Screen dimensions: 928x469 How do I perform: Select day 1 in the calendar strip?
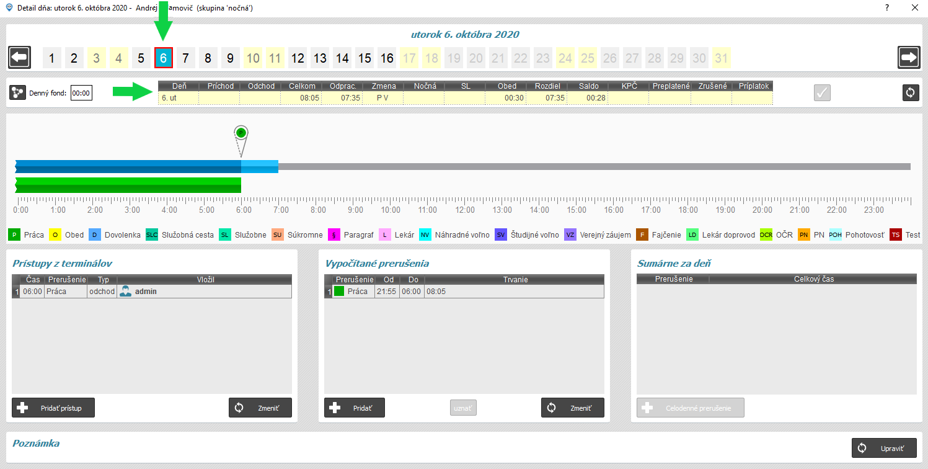(51, 58)
